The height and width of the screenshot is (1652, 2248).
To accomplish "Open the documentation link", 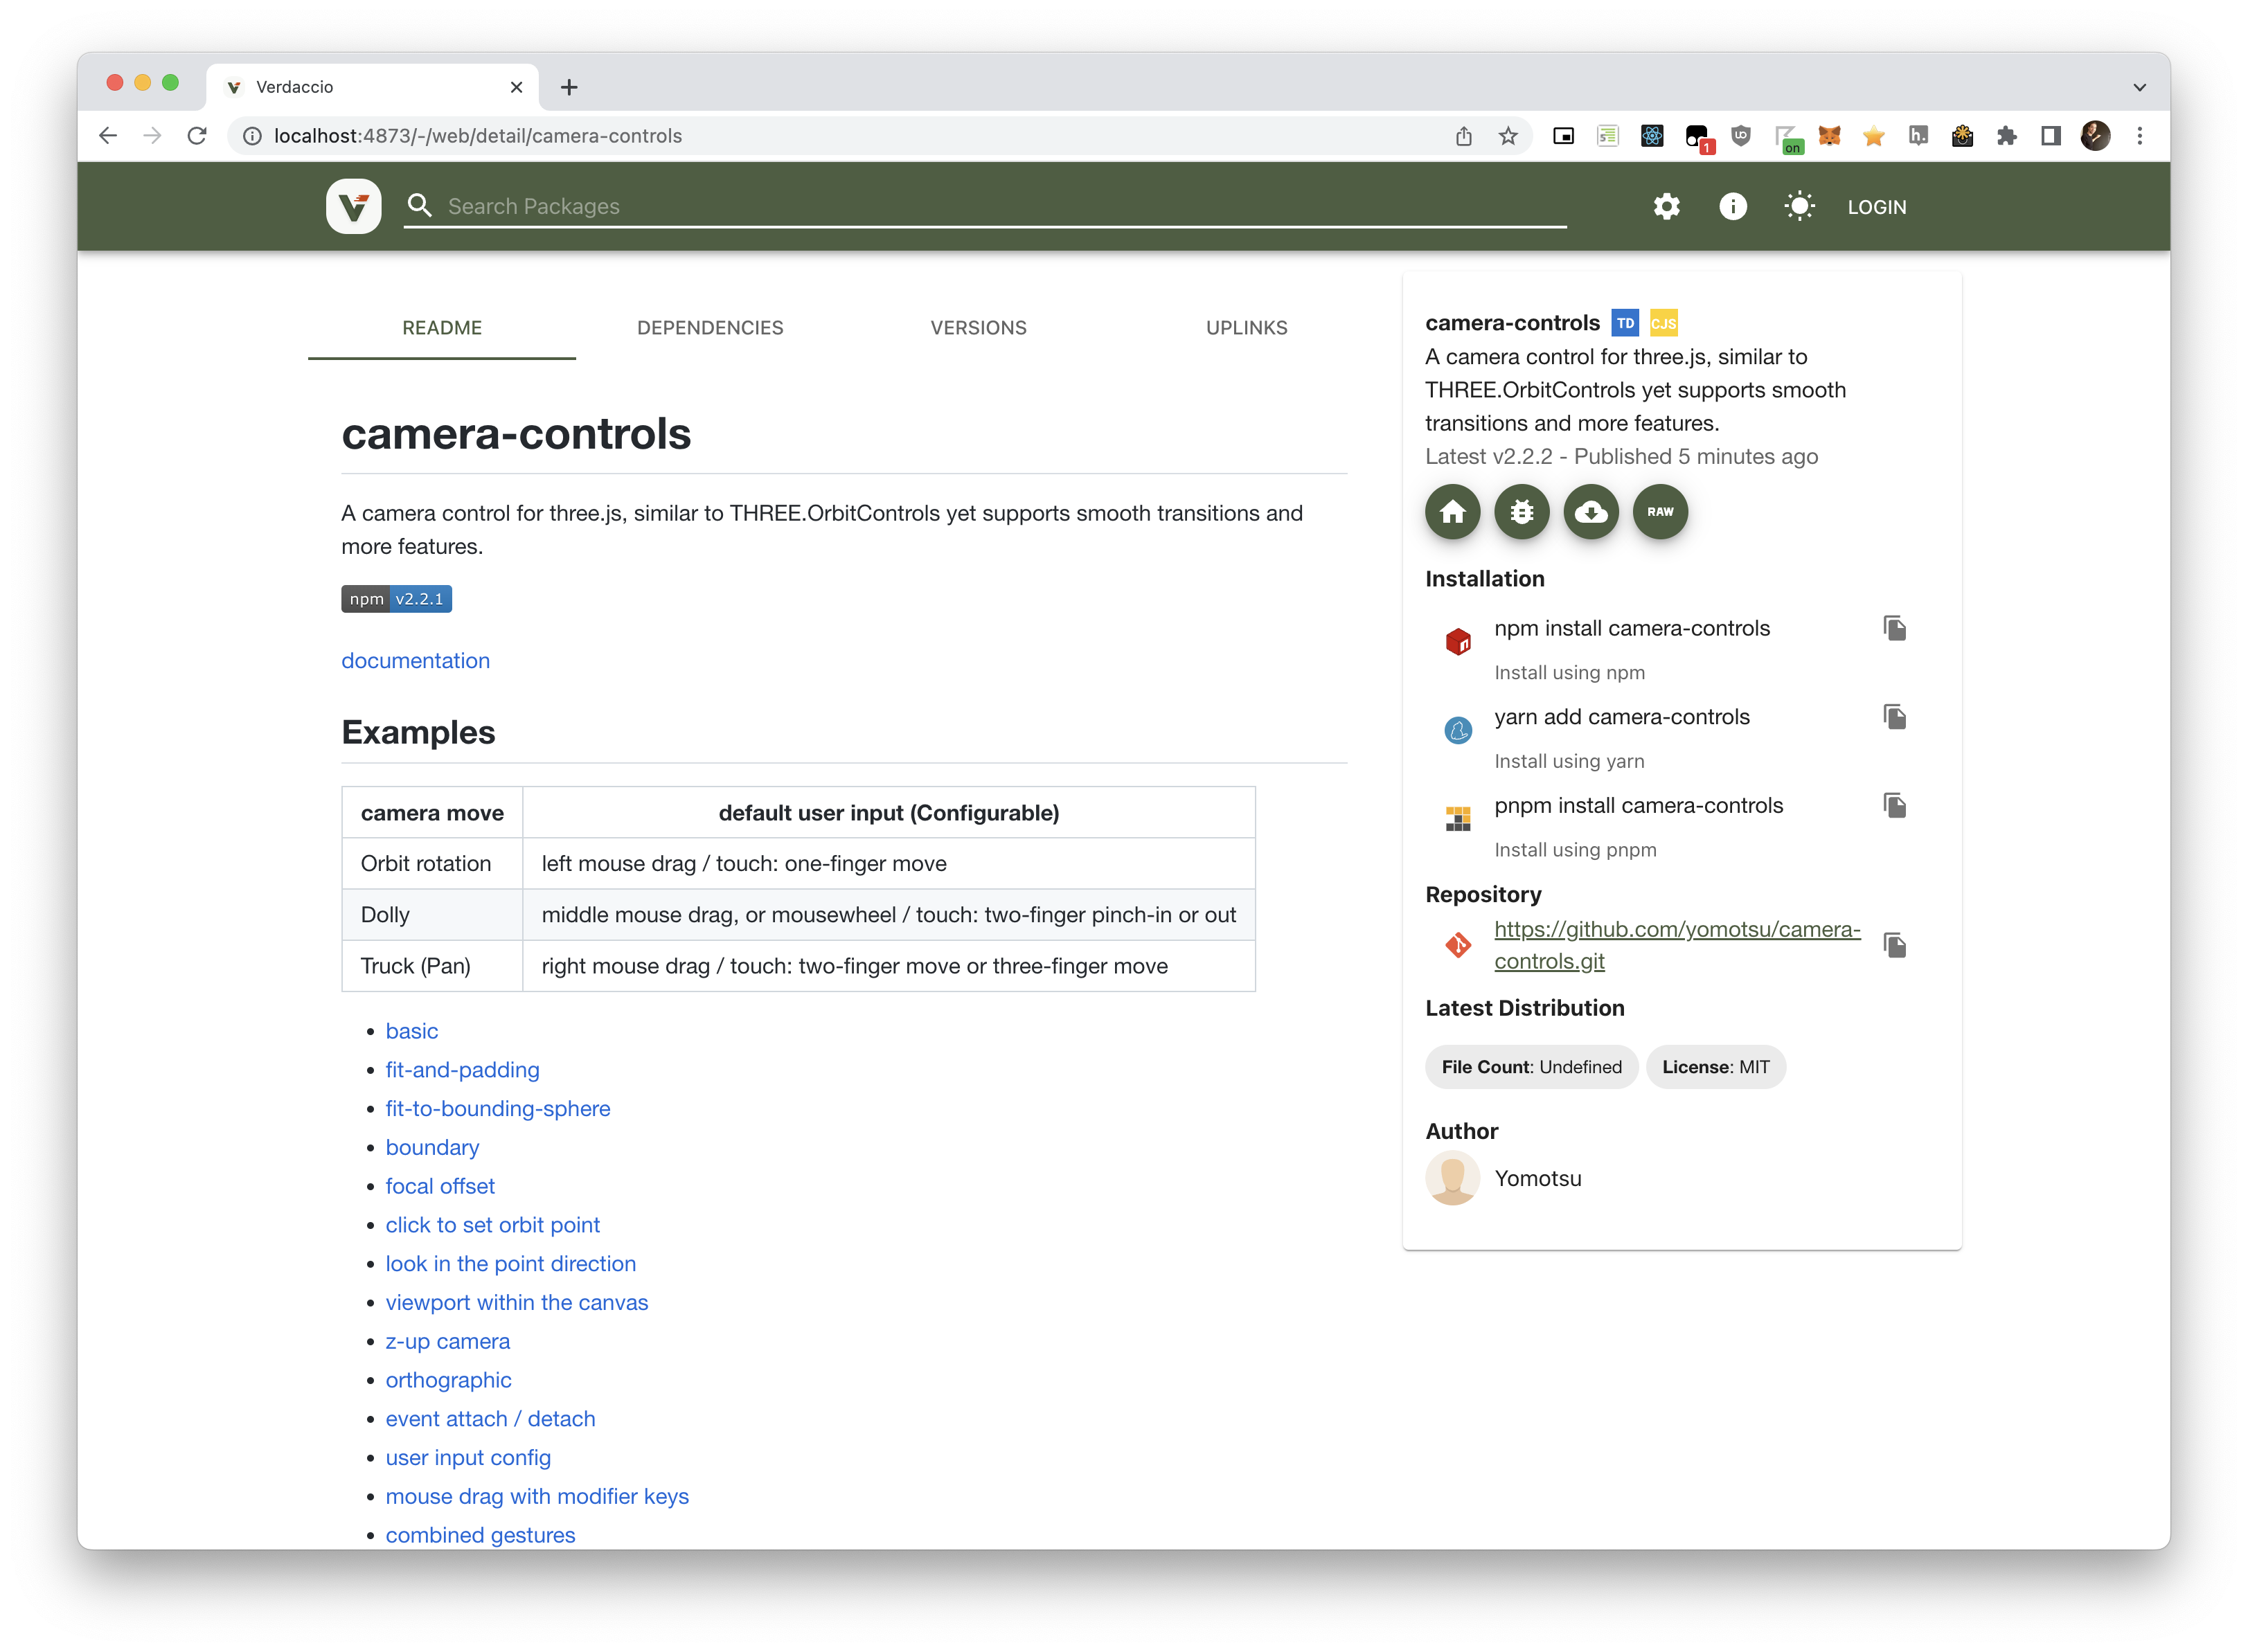I will (415, 661).
